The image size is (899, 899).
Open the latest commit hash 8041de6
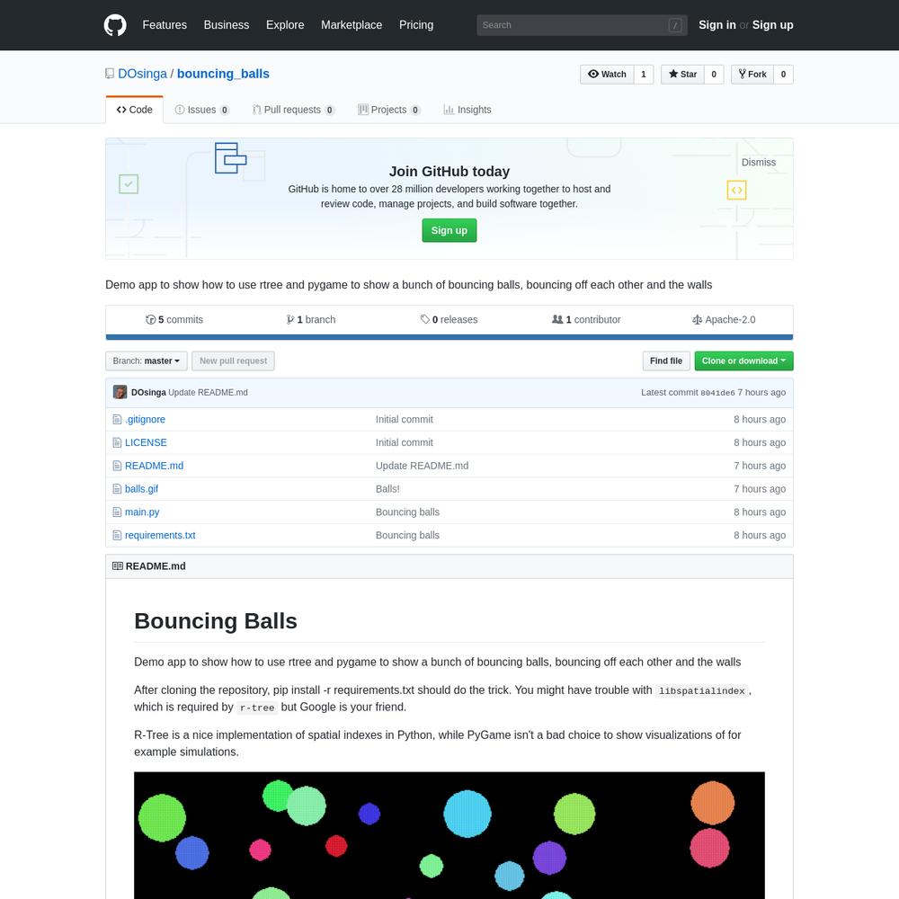tap(717, 393)
